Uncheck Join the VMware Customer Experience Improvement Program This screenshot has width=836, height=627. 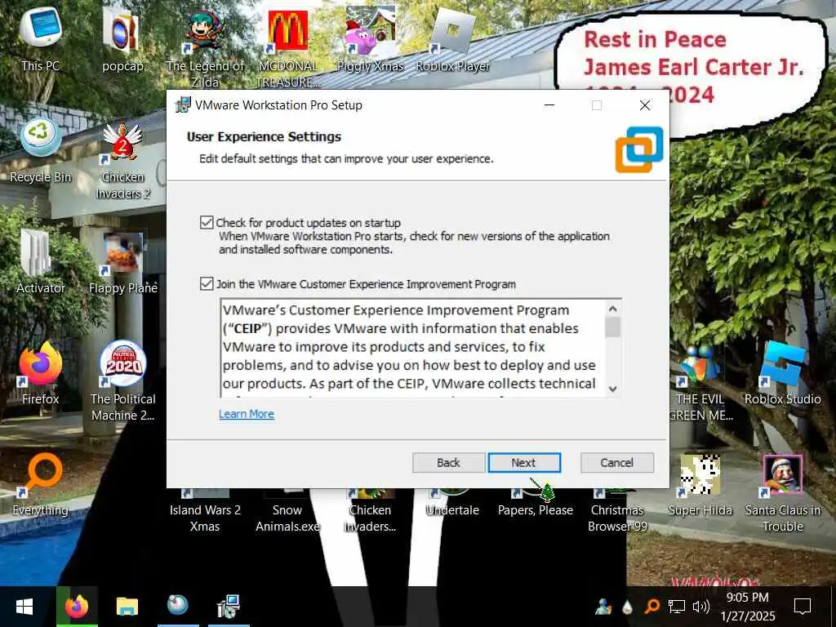point(207,283)
